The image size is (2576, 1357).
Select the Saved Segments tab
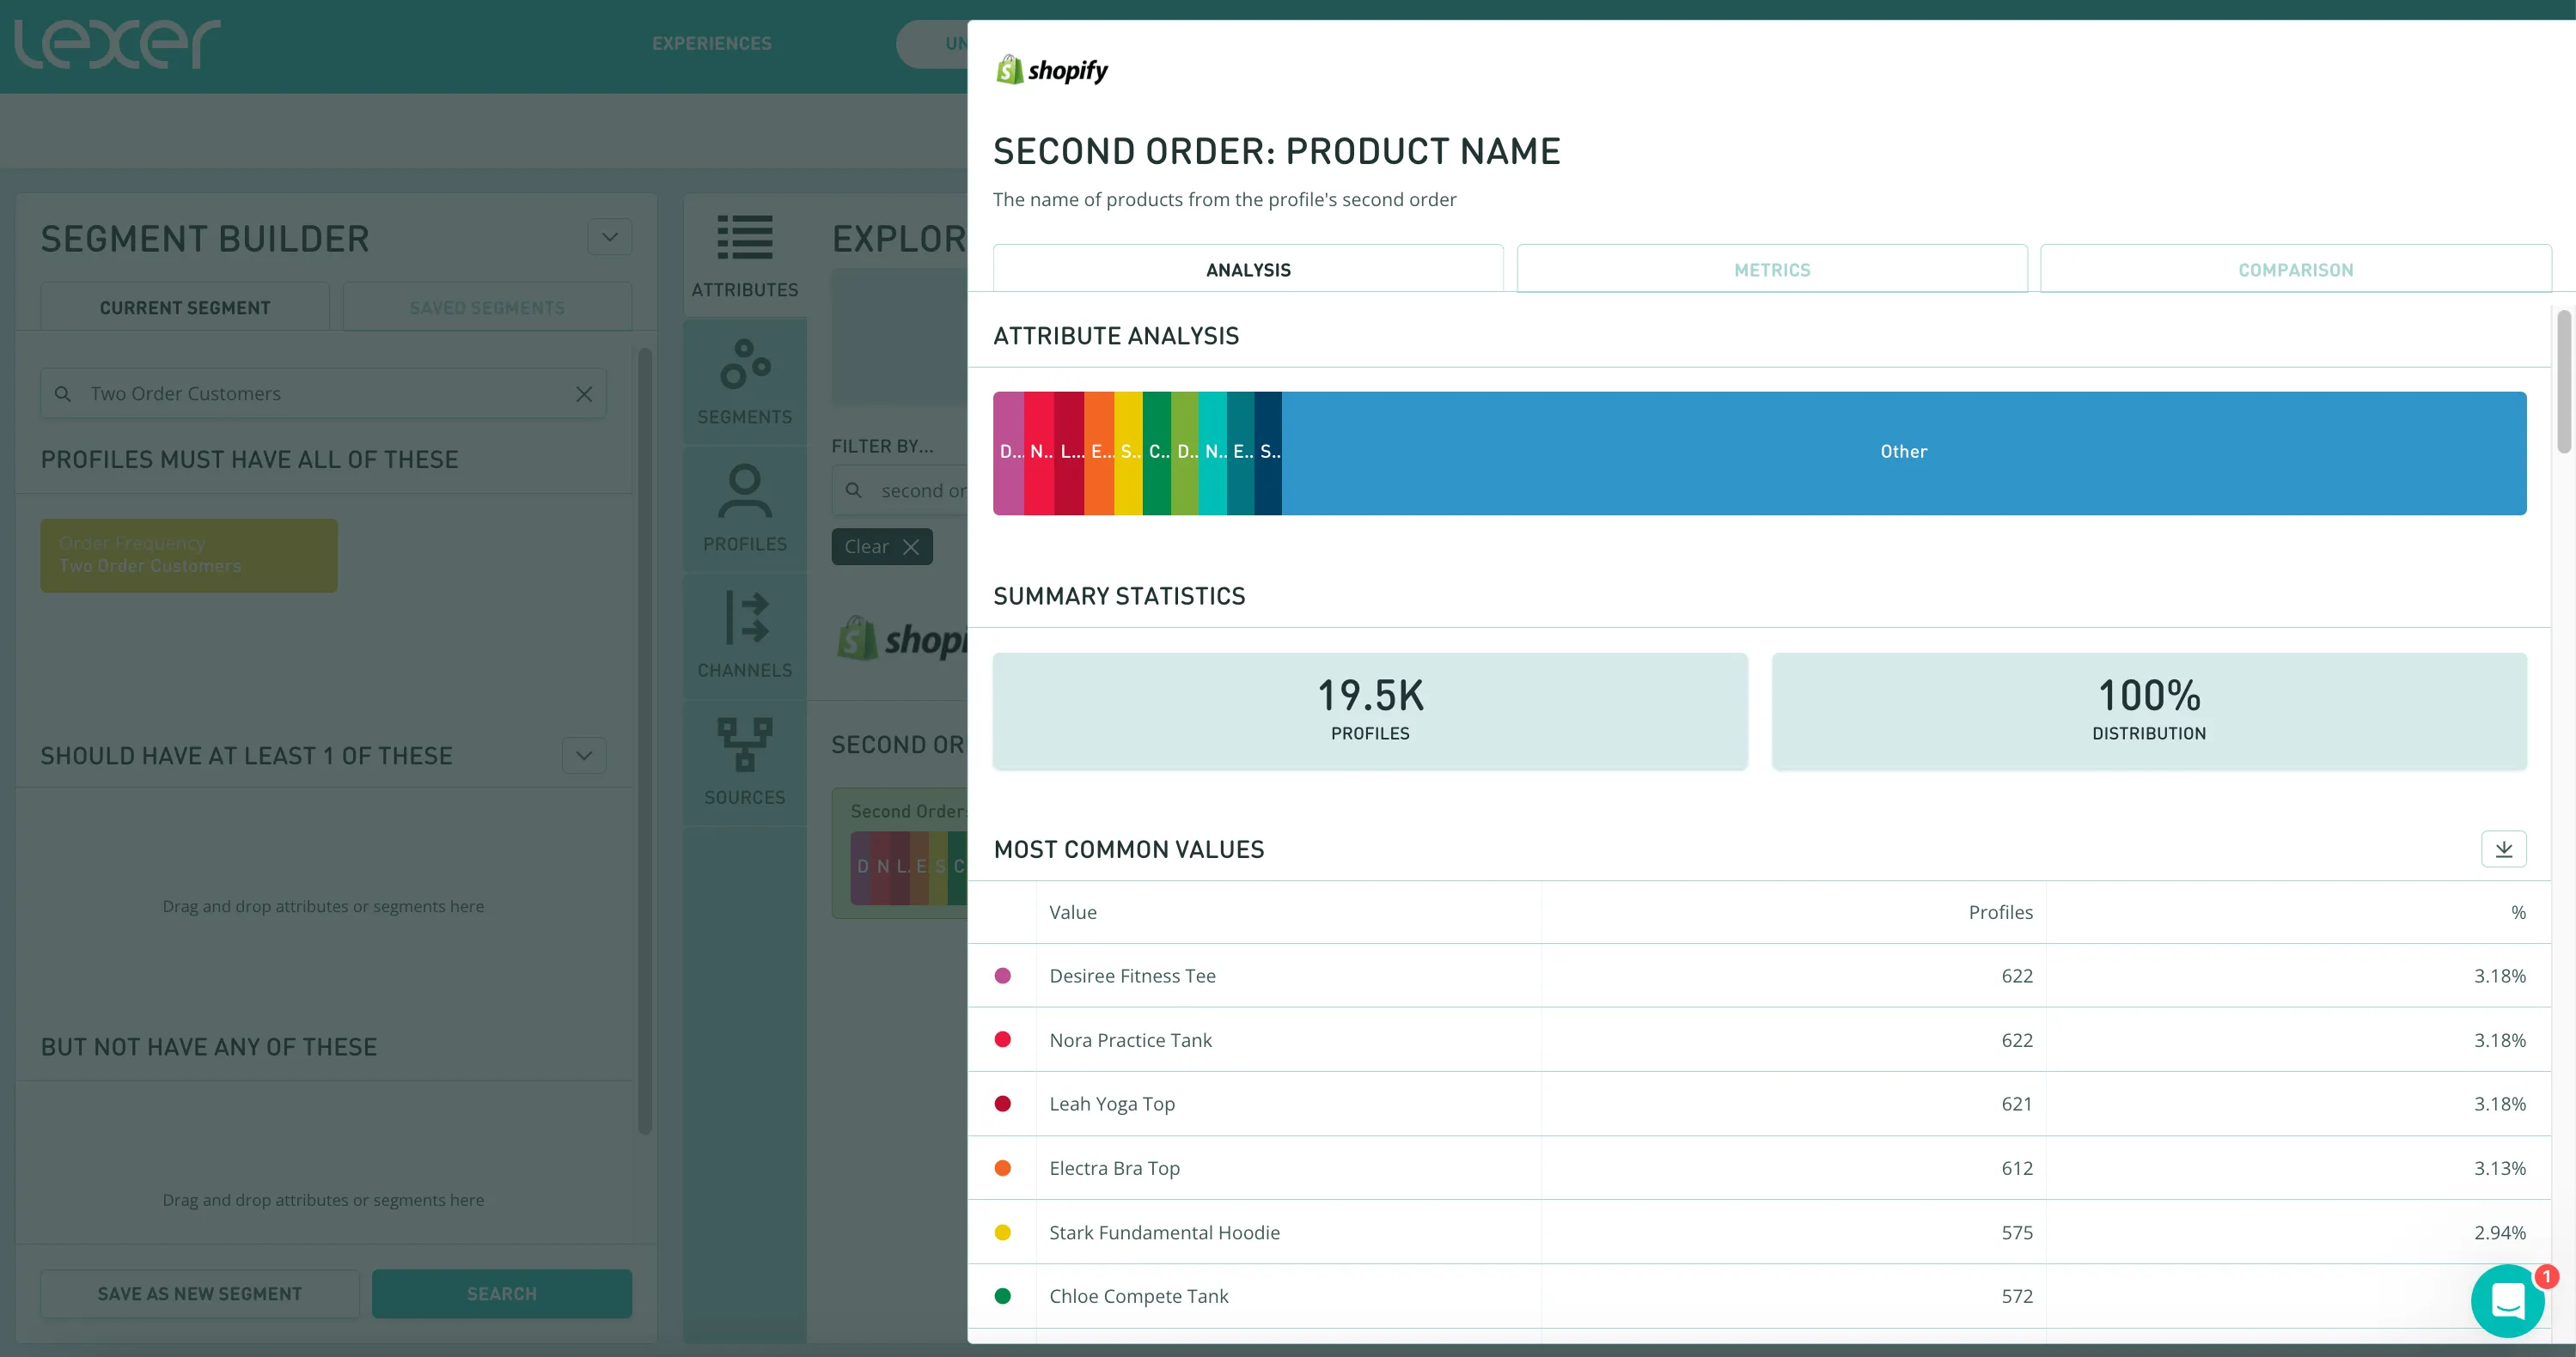[487, 307]
